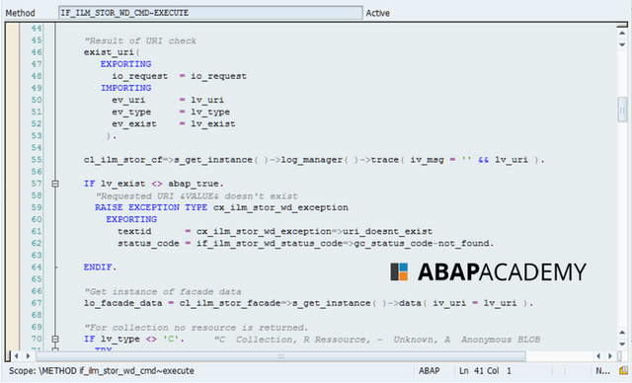
Task: Click the right-pointing arrow at the horizontal scrollbar's right end
Action: (610, 356)
